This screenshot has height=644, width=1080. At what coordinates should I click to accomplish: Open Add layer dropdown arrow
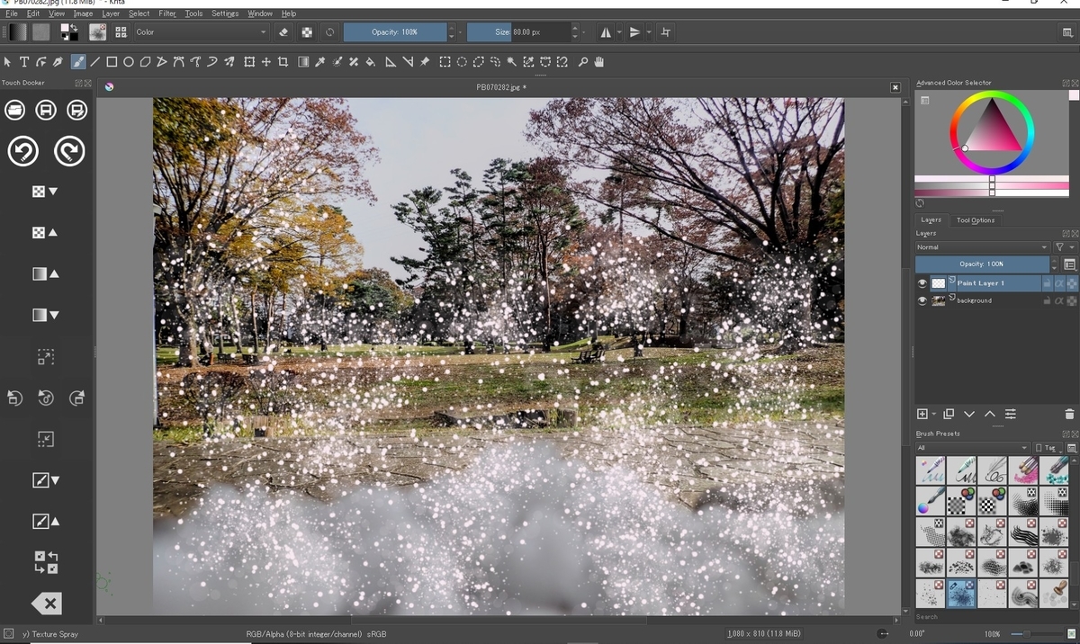point(935,414)
